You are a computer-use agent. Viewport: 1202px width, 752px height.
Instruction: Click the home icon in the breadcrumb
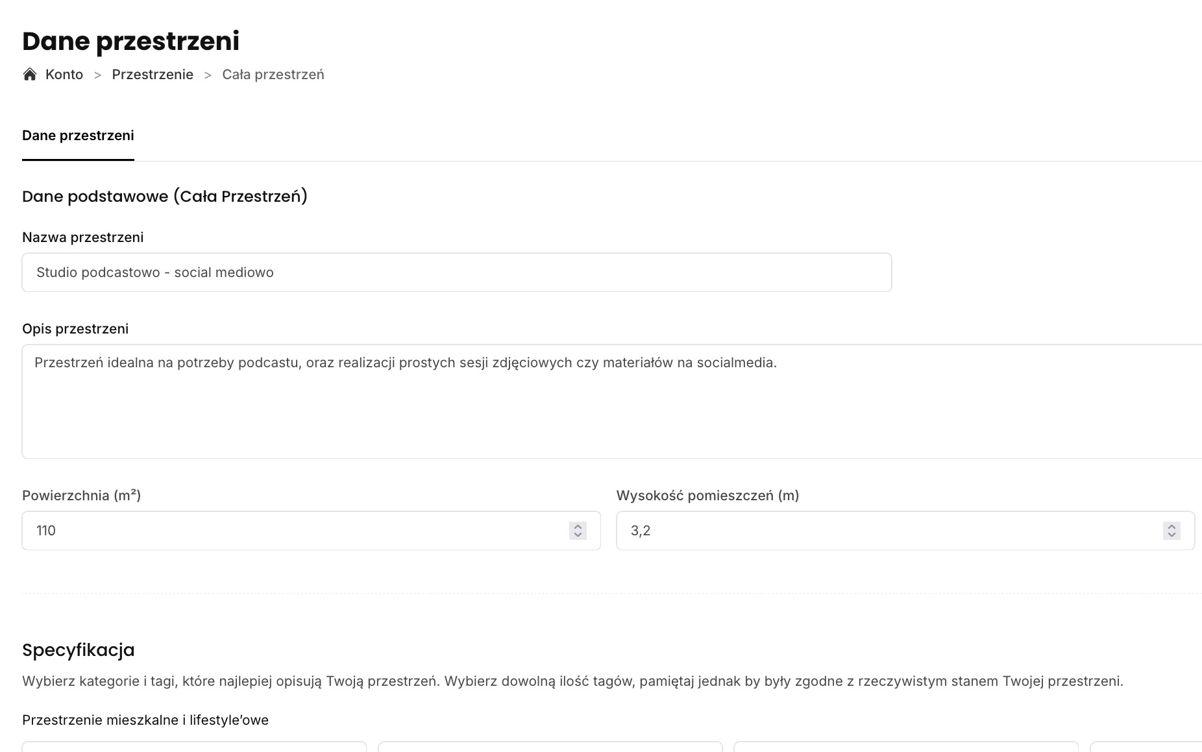point(29,75)
